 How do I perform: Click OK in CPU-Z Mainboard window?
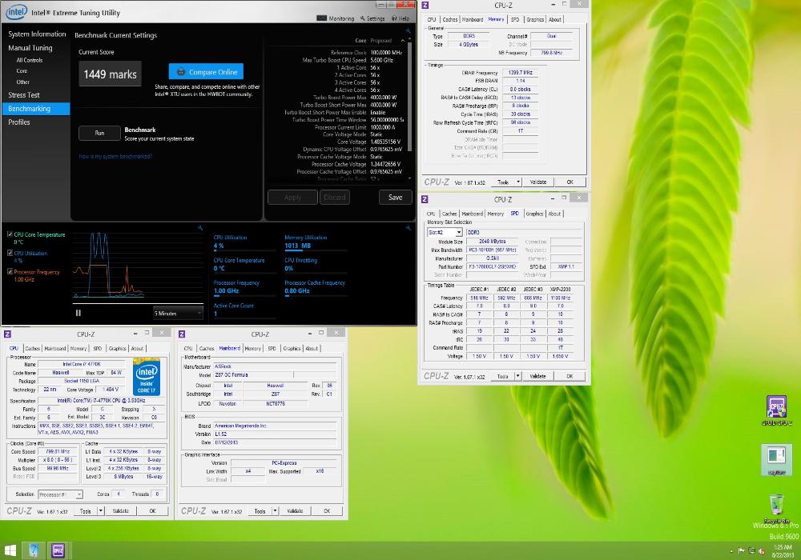click(327, 511)
